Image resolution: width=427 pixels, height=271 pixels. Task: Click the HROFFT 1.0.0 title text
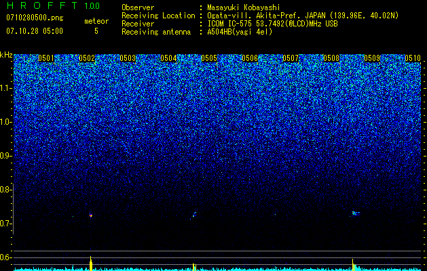coord(54,5)
